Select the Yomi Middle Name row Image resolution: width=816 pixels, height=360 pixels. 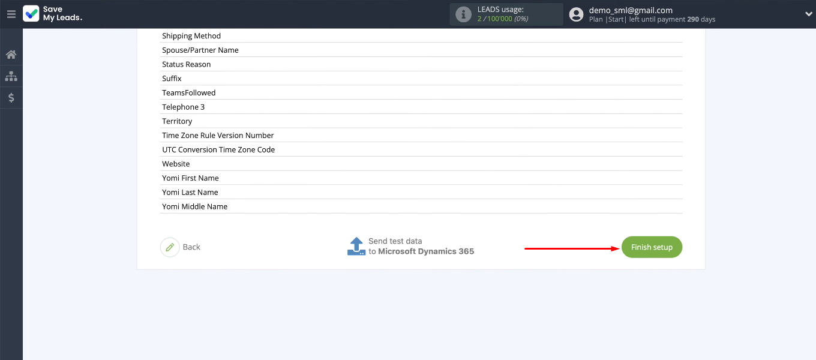tap(422, 206)
